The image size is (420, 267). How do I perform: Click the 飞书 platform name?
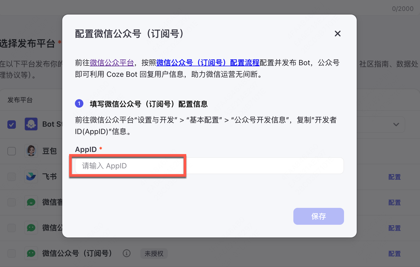click(x=49, y=177)
